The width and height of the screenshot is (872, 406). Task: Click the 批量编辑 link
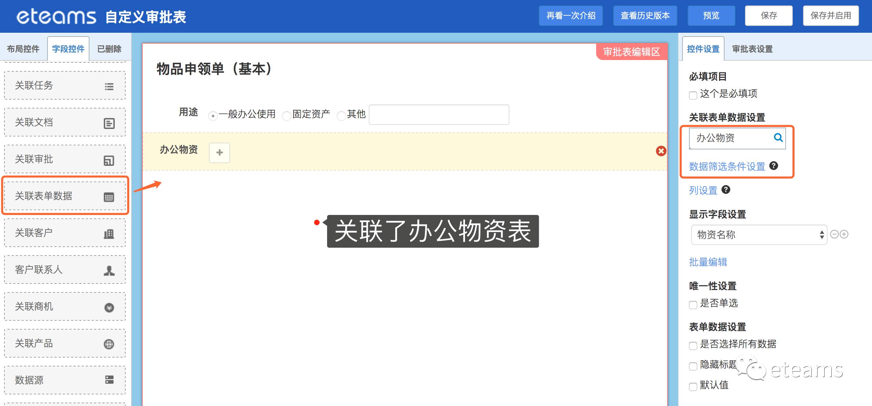[708, 262]
